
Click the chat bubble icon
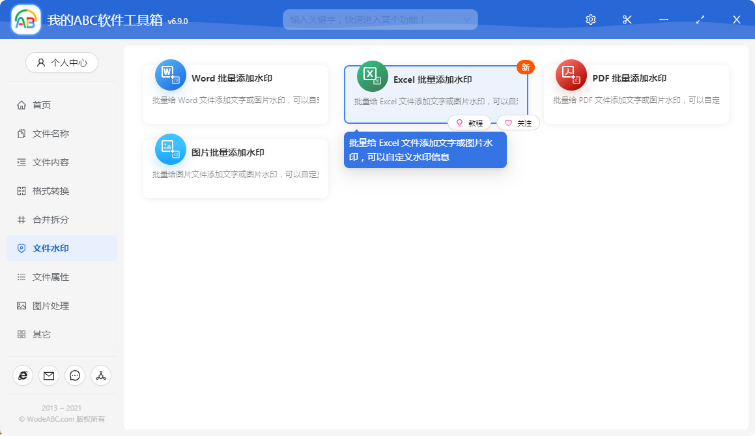coord(74,375)
